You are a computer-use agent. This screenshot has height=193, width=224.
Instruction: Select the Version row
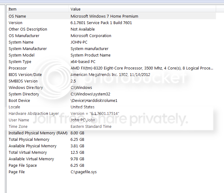coord(15,23)
